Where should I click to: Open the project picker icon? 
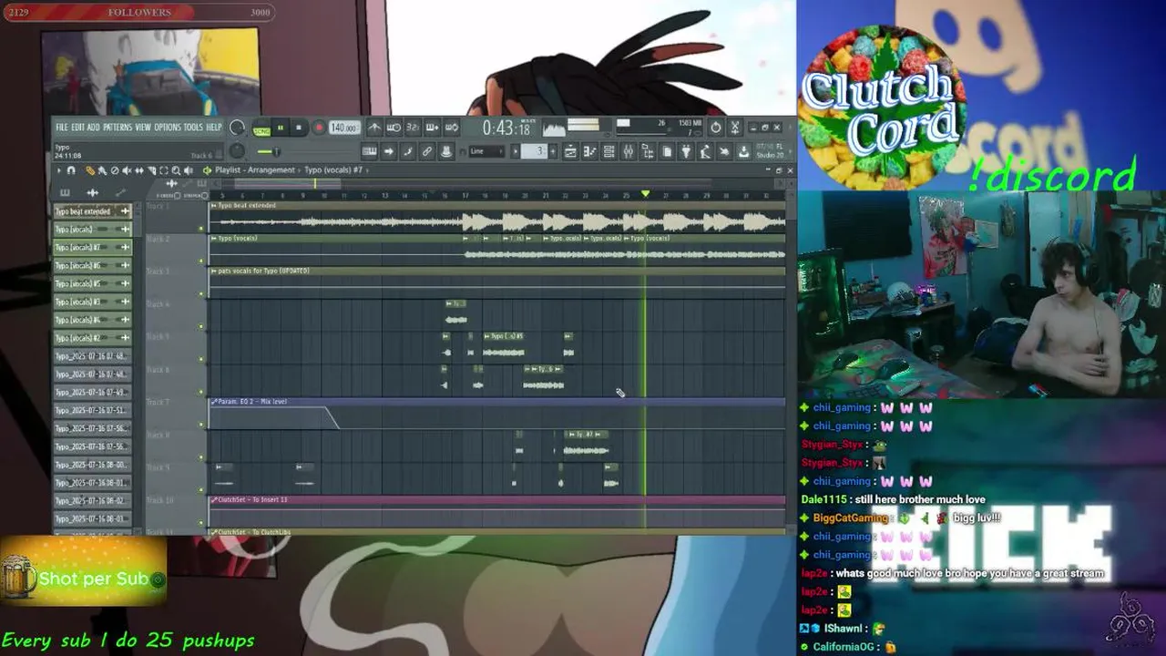pyautogui.click(x=667, y=151)
